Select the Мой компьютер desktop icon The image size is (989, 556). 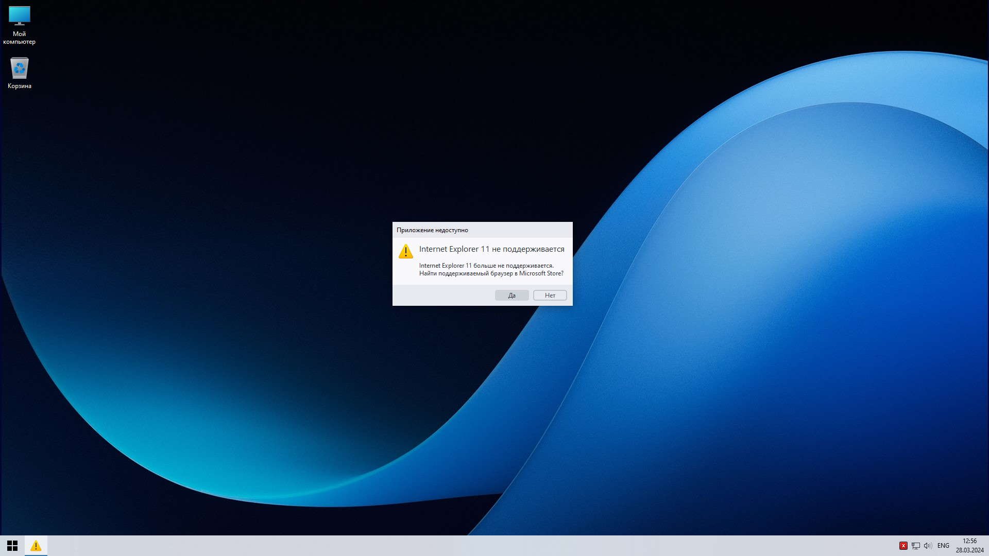(19, 16)
